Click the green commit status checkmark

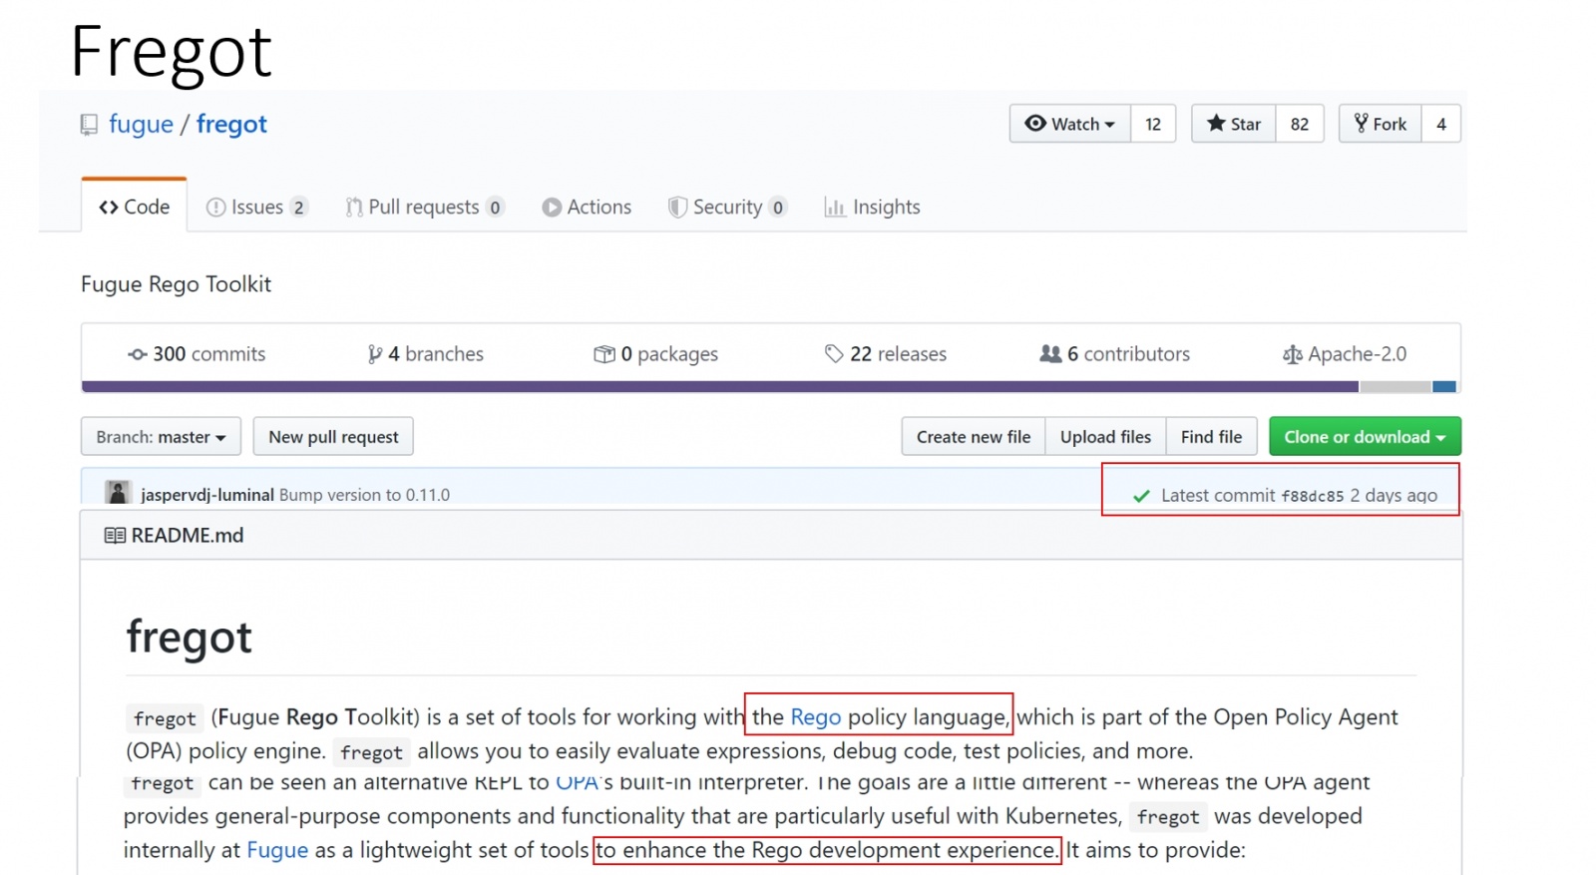[1141, 496]
